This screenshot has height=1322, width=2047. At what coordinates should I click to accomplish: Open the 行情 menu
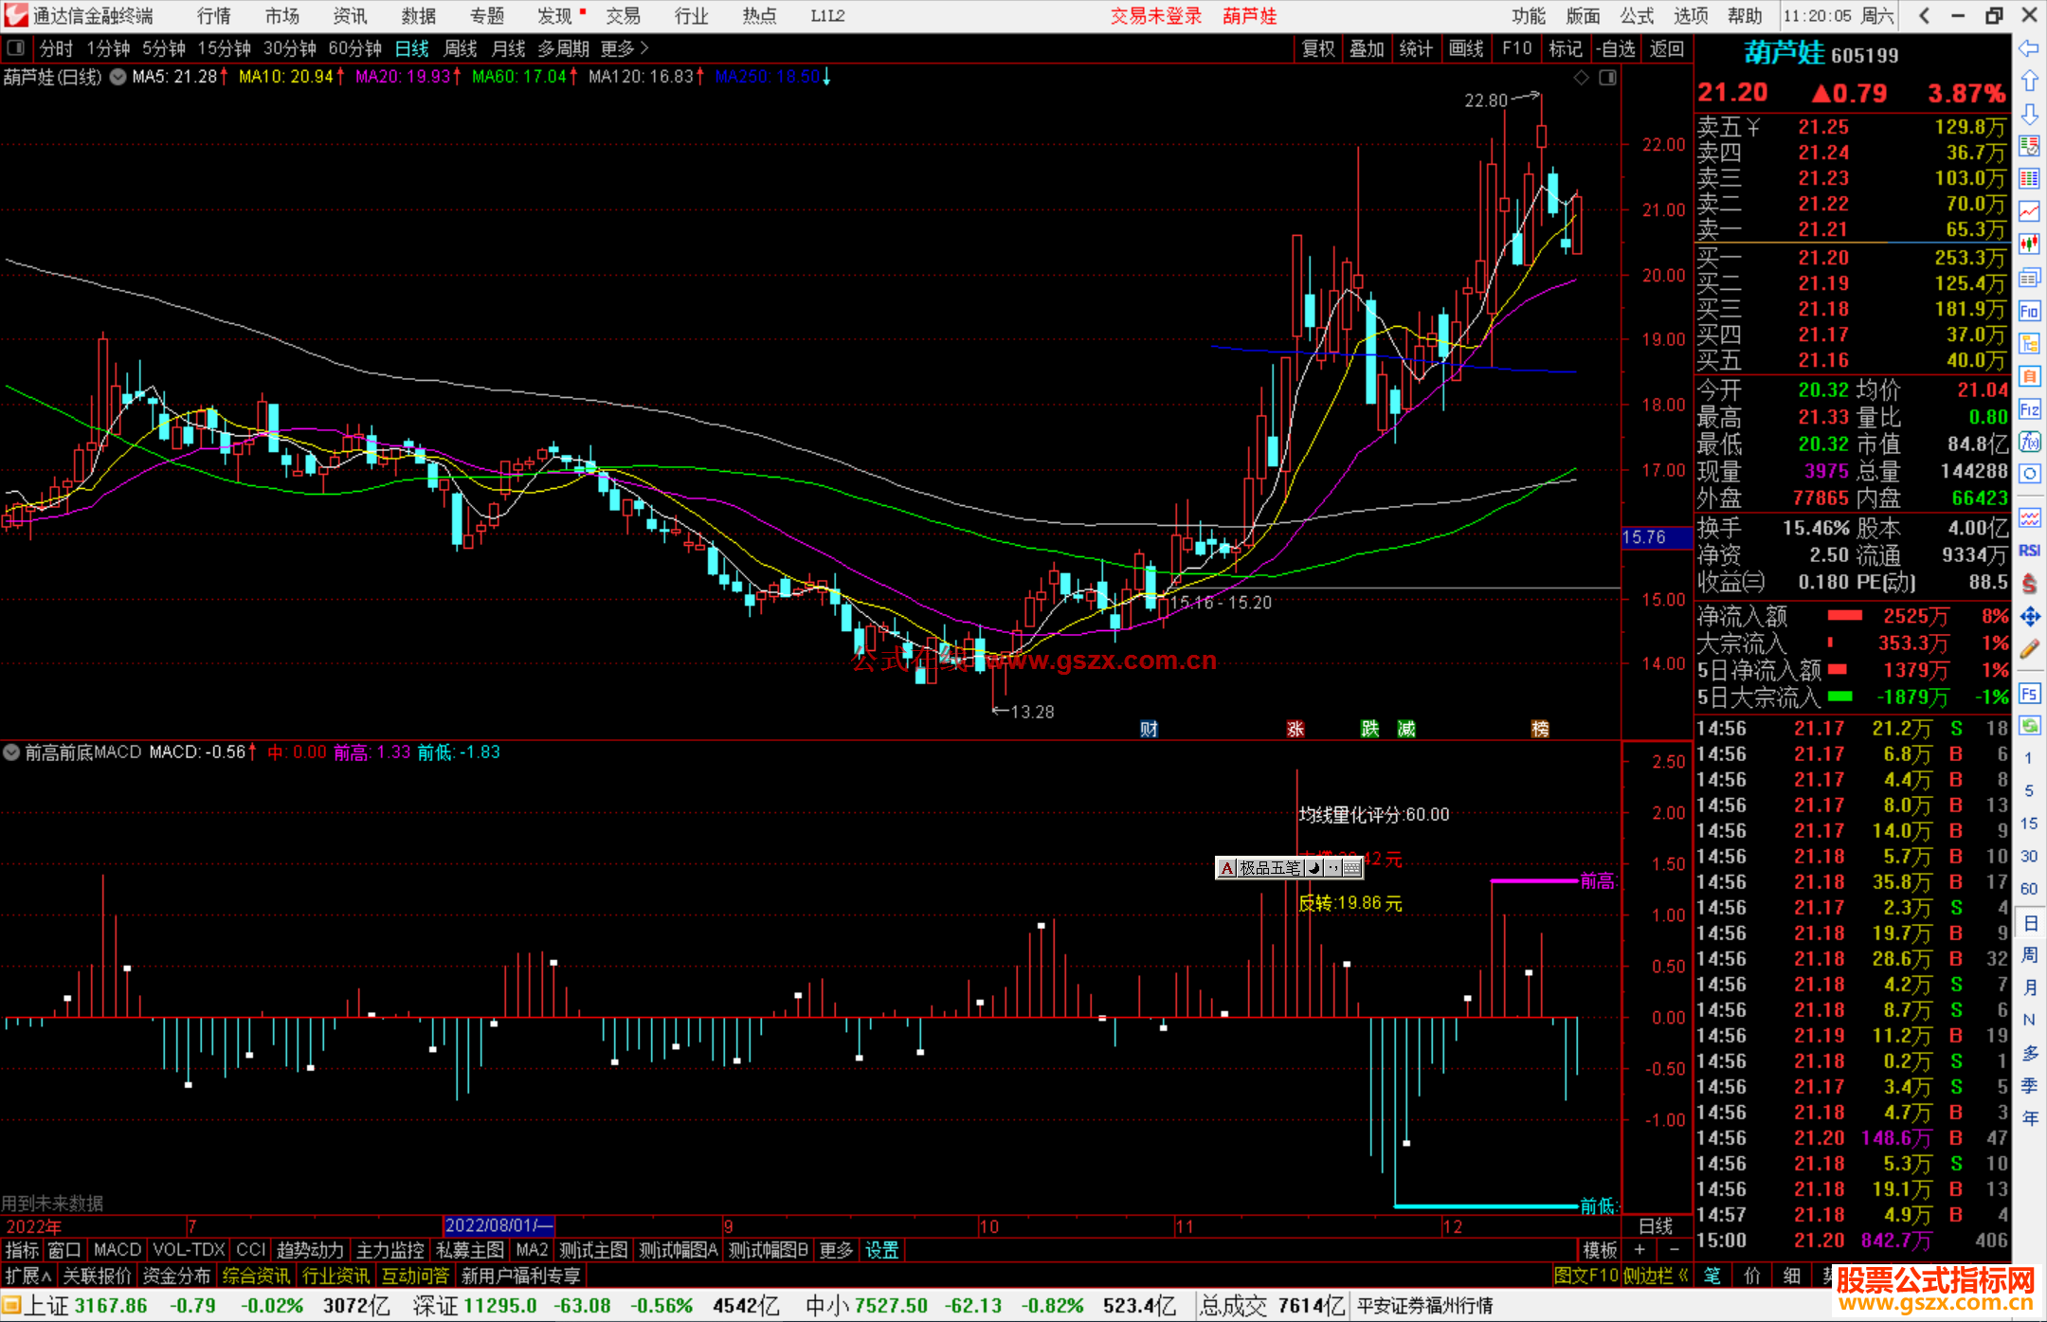pos(214,16)
